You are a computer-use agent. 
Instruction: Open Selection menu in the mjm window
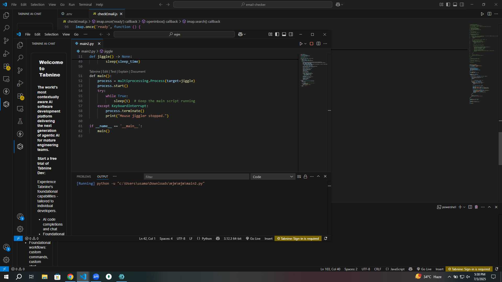click(51, 34)
